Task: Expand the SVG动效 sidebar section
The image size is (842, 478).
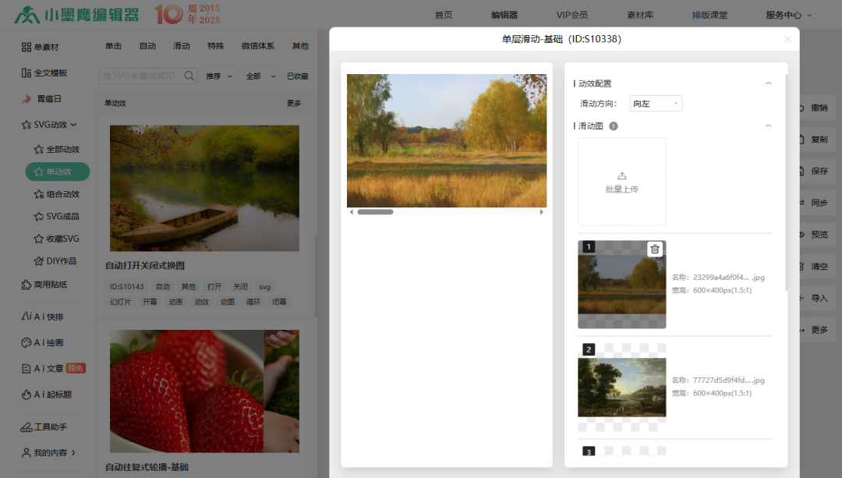Action: 49,125
